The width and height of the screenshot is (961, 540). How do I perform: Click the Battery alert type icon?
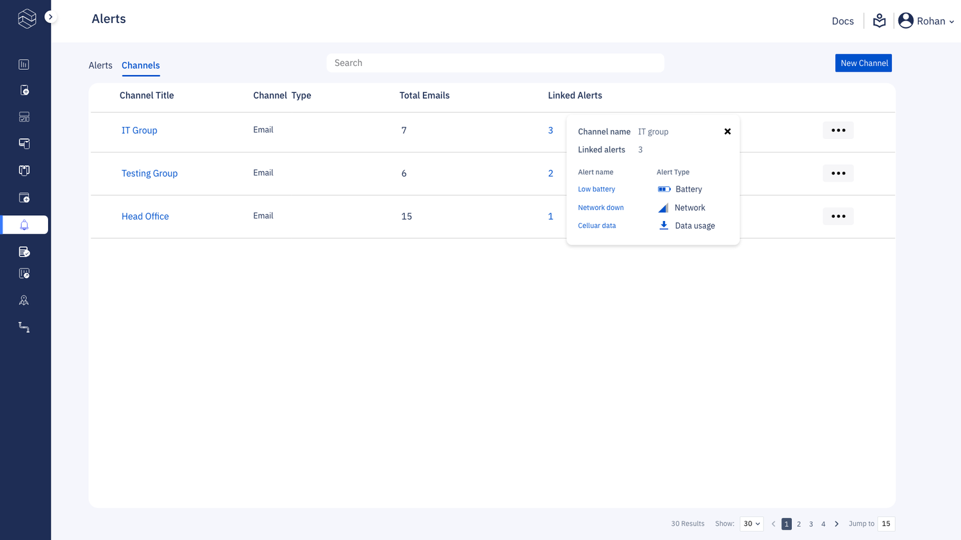[664, 189]
